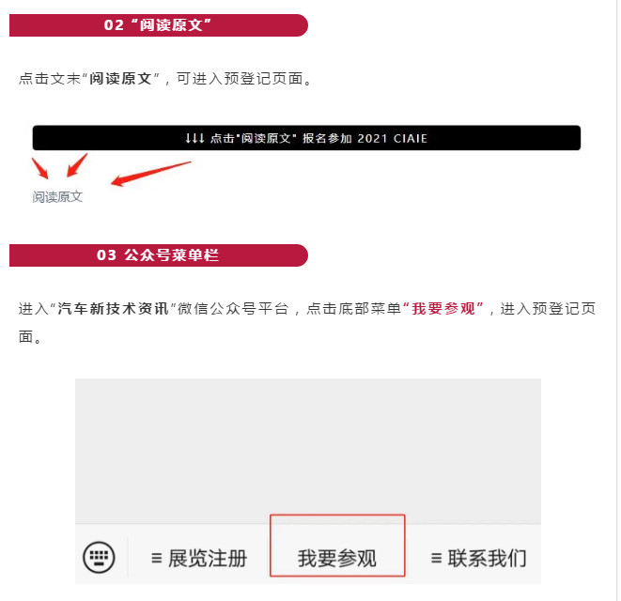Click the ≡ icon beside 联系我们
The image size is (621, 601).
436,558
